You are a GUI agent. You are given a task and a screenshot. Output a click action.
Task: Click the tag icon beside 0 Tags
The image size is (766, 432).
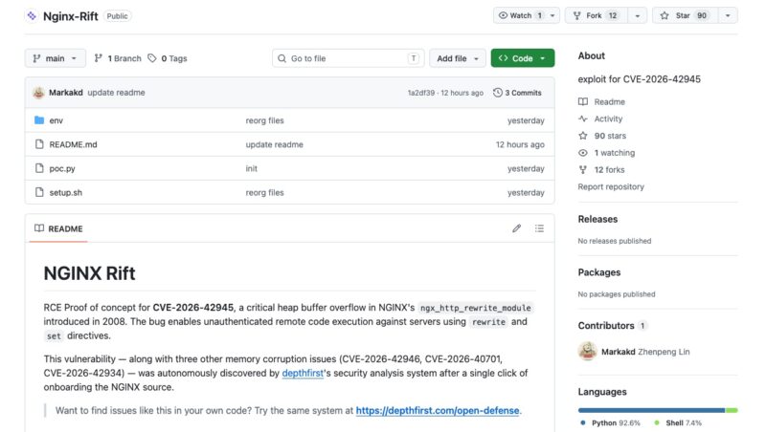tap(152, 58)
